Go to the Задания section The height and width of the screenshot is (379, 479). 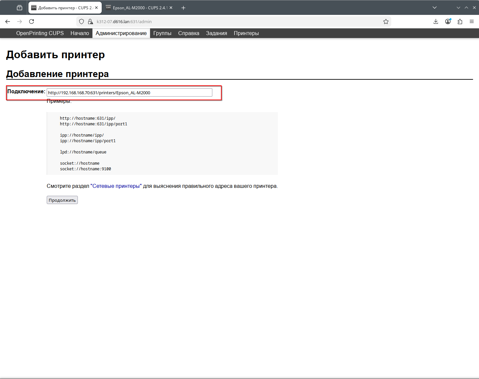pyautogui.click(x=216, y=33)
